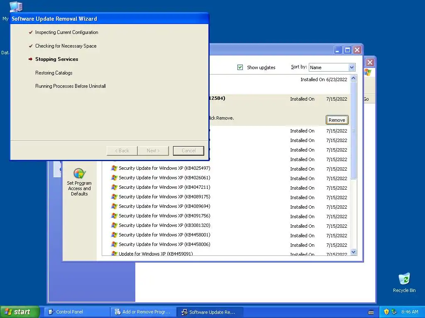425x318 pixels.
Task: Click the Software Update Removal taskbar button
Action: click(210, 312)
